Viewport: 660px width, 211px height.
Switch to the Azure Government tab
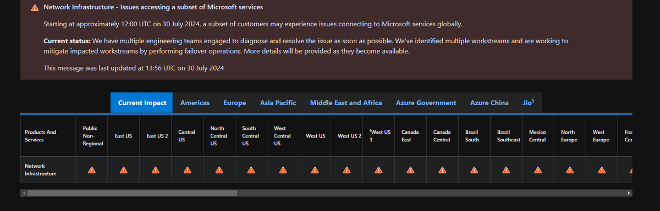(x=426, y=102)
